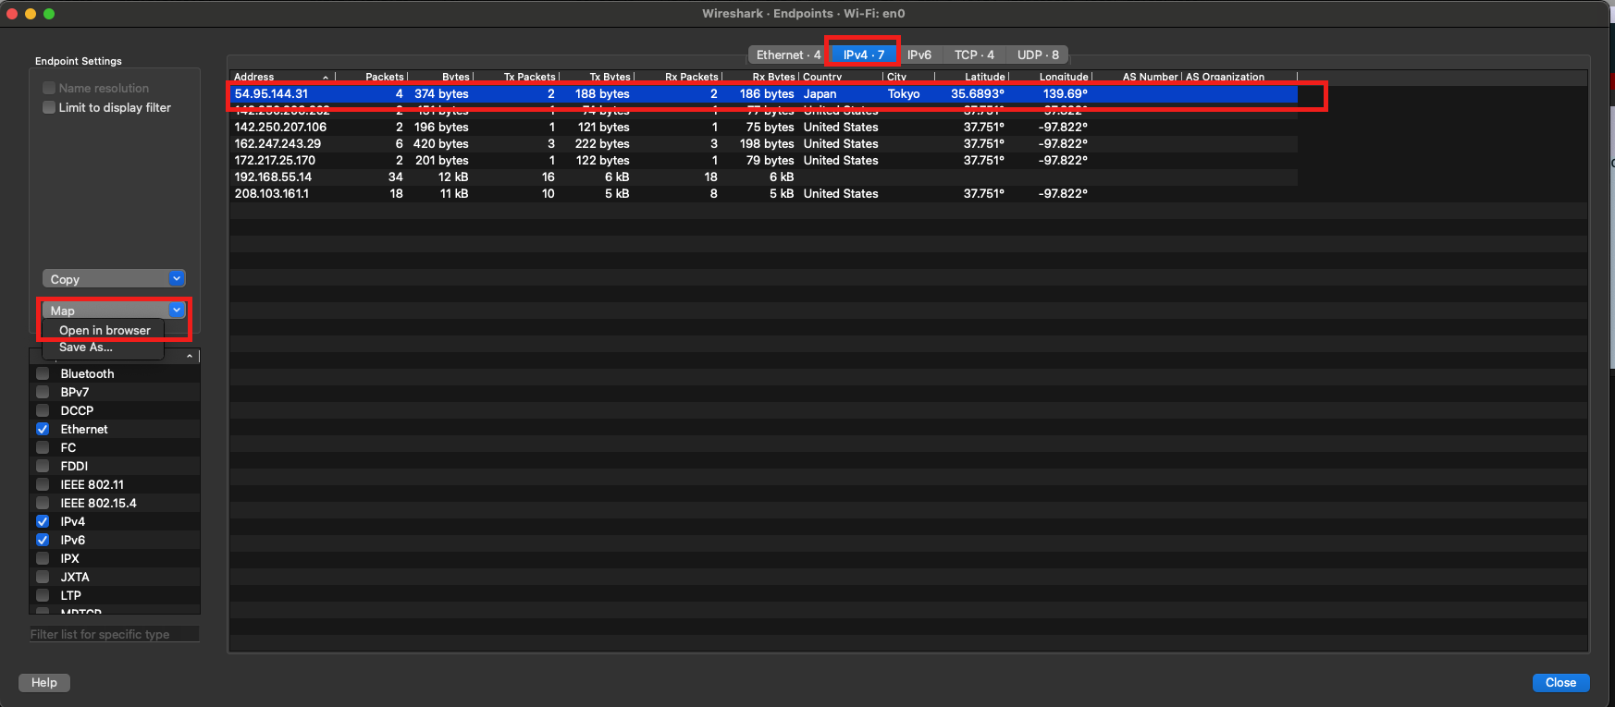Select the 162.247.243.29 endpoint row
Viewport: 1615px width, 707px height.
763,143
